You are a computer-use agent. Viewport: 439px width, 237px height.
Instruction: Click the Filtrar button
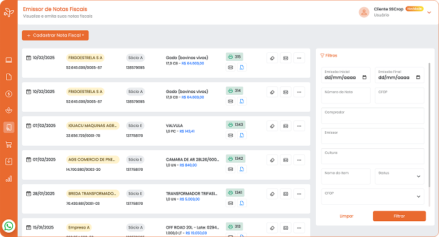[x=399, y=216]
